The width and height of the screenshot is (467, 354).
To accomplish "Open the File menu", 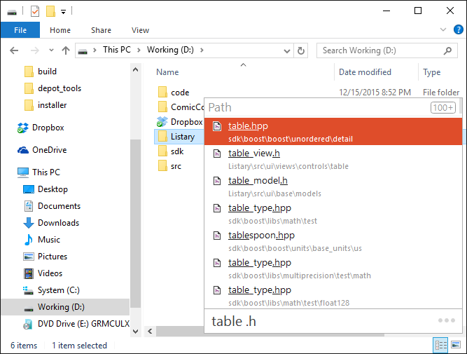I will click(x=20, y=30).
